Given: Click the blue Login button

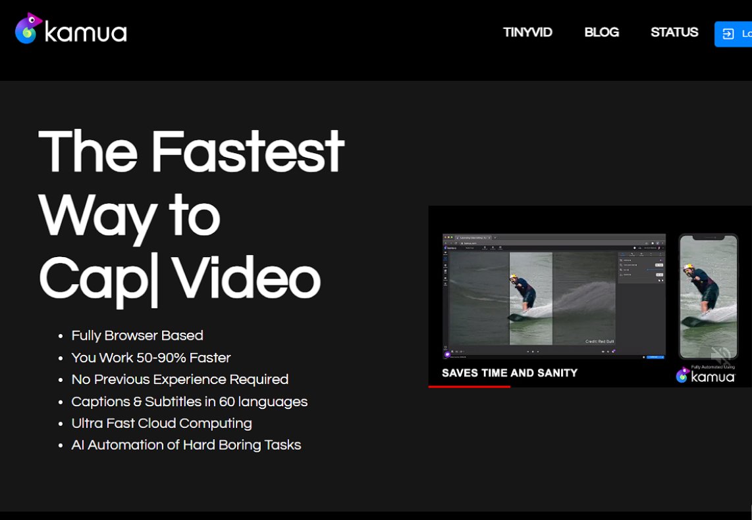Looking at the screenshot, I should (x=734, y=34).
